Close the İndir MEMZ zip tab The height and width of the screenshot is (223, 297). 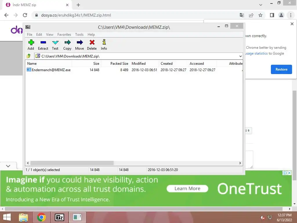click(x=67, y=5)
